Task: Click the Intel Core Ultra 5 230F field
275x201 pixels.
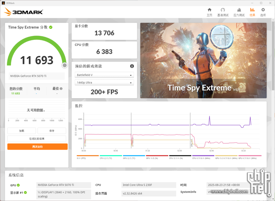Action: tap(148, 185)
